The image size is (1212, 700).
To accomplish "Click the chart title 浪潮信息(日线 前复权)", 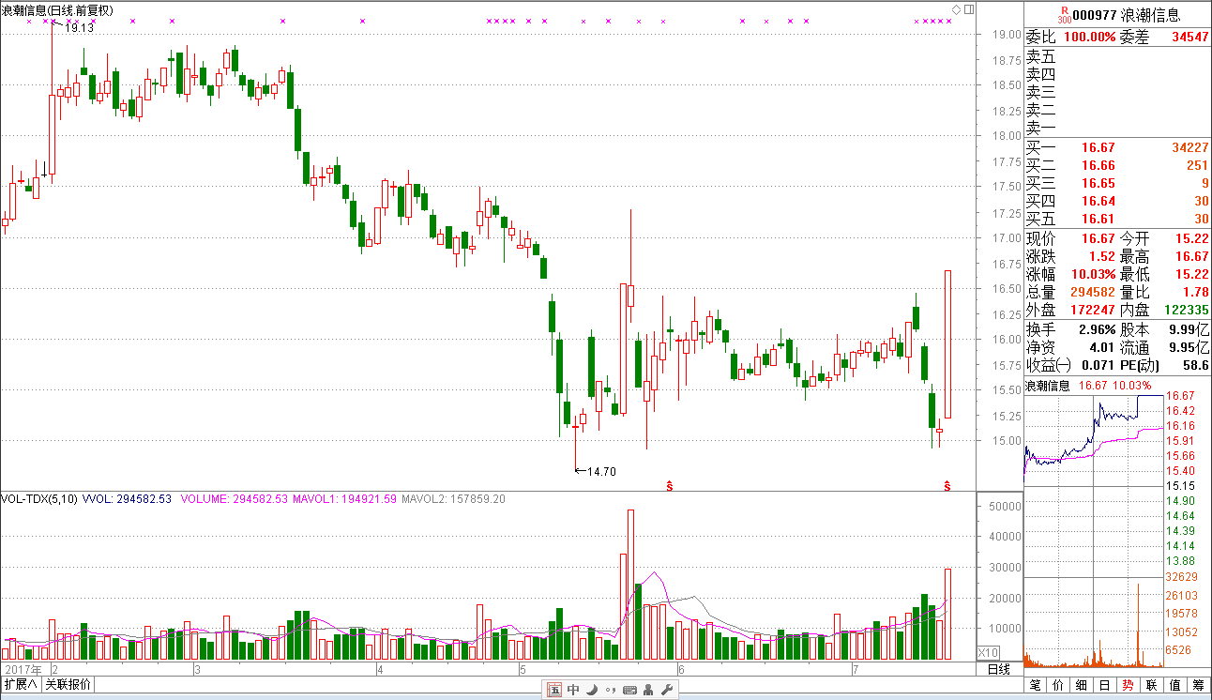I will pyautogui.click(x=57, y=10).
